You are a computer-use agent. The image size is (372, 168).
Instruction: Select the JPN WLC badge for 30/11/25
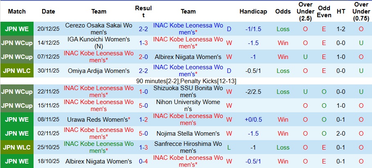tap(17, 71)
